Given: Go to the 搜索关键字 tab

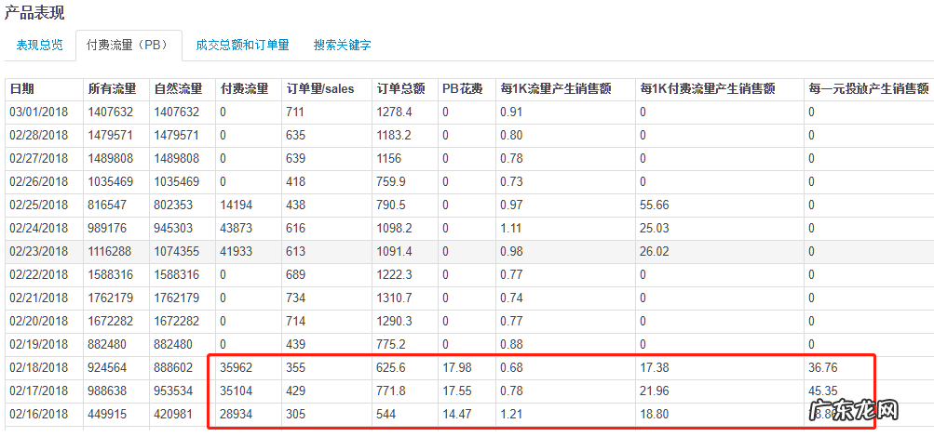Looking at the screenshot, I should click(x=342, y=45).
